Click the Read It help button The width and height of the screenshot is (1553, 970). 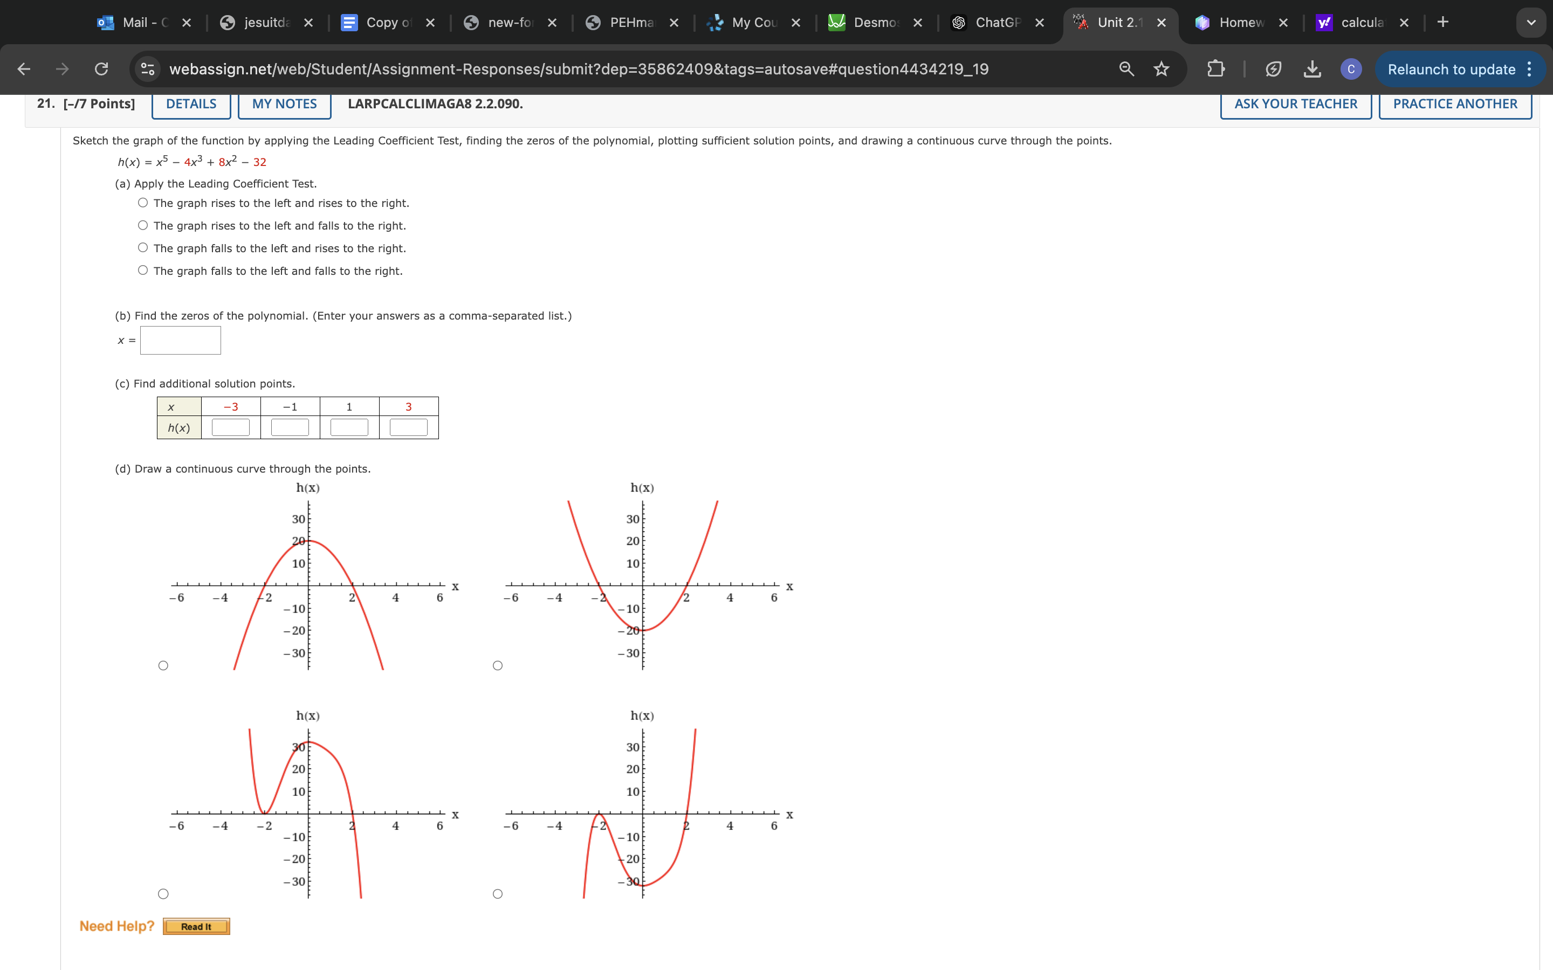(x=196, y=926)
